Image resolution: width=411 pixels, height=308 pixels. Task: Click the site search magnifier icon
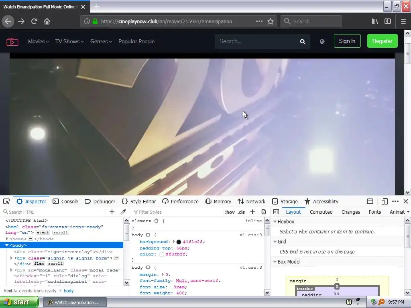coord(303,41)
